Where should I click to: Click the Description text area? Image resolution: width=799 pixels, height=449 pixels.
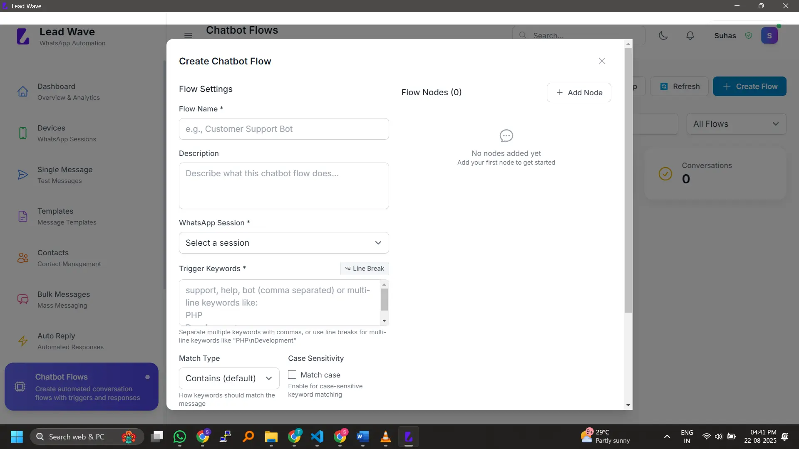point(284,186)
